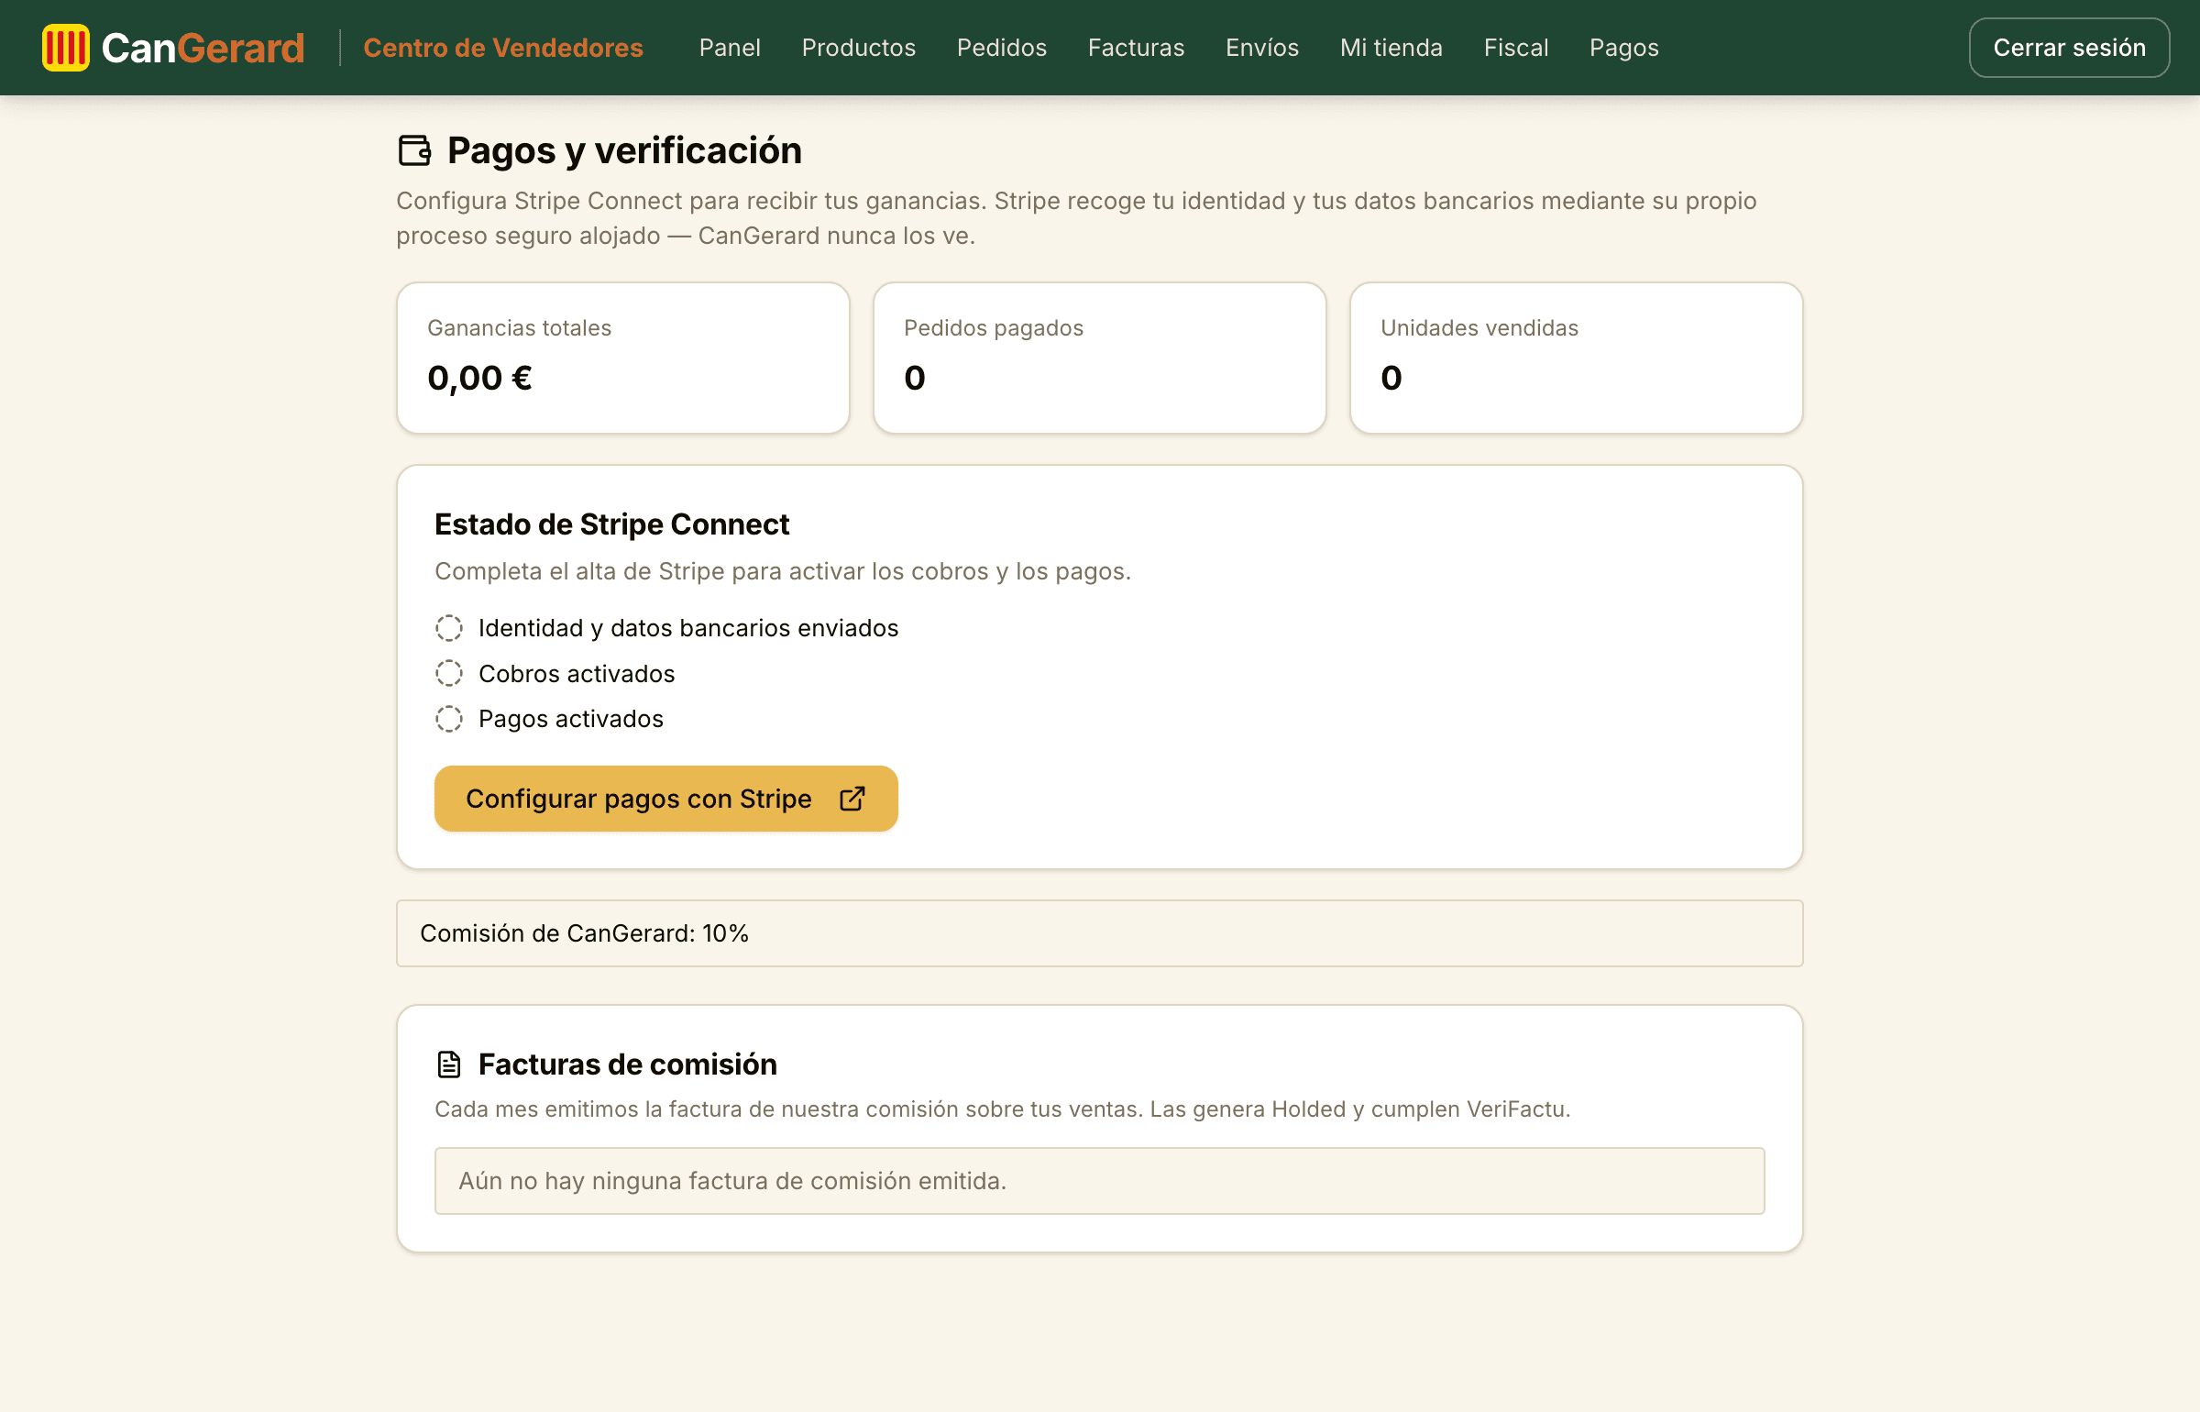Click the dashed circle next to Pagos activados
The width and height of the screenshot is (2200, 1412).
tap(449, 719)
